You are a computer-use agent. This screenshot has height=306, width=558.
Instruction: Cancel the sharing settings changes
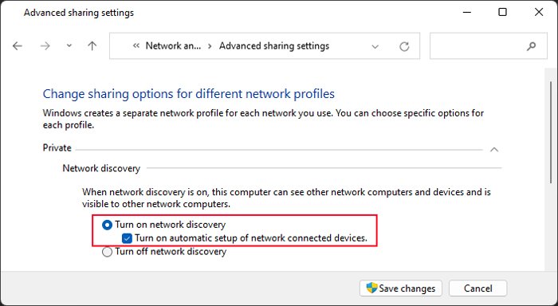(x=478, y=288)
